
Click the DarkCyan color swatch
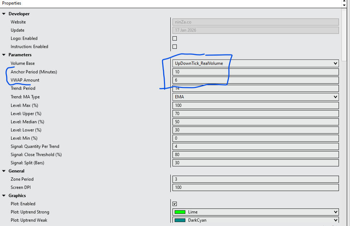pos(180,220)
